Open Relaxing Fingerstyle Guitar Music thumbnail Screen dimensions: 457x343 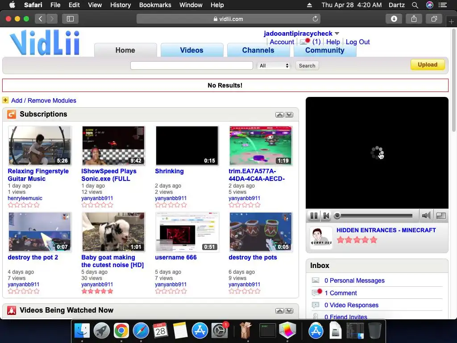click(x=40, y=146)
